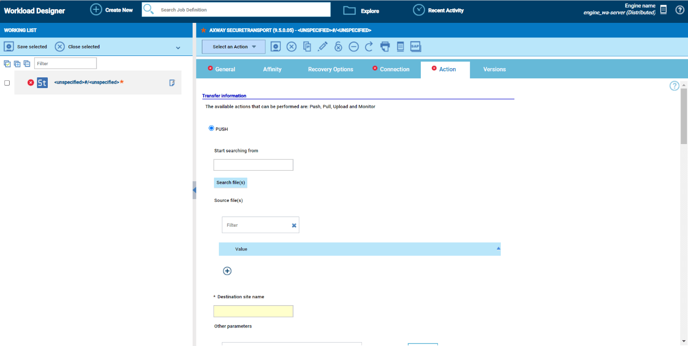Click the duplicate documents icon in the toolbar
The image size is (688, 346).
pyautogui.click(x=307, y=47)
